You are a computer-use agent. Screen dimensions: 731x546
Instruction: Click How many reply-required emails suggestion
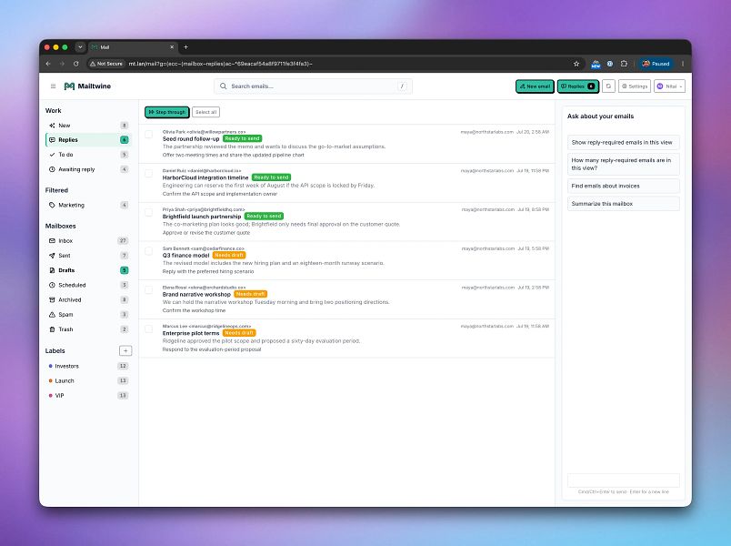(x=624, y=164)
